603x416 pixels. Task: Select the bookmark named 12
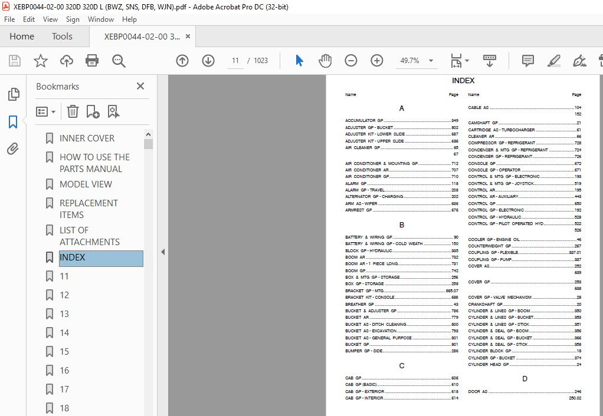pyautogui.click(x=64, y=295)
